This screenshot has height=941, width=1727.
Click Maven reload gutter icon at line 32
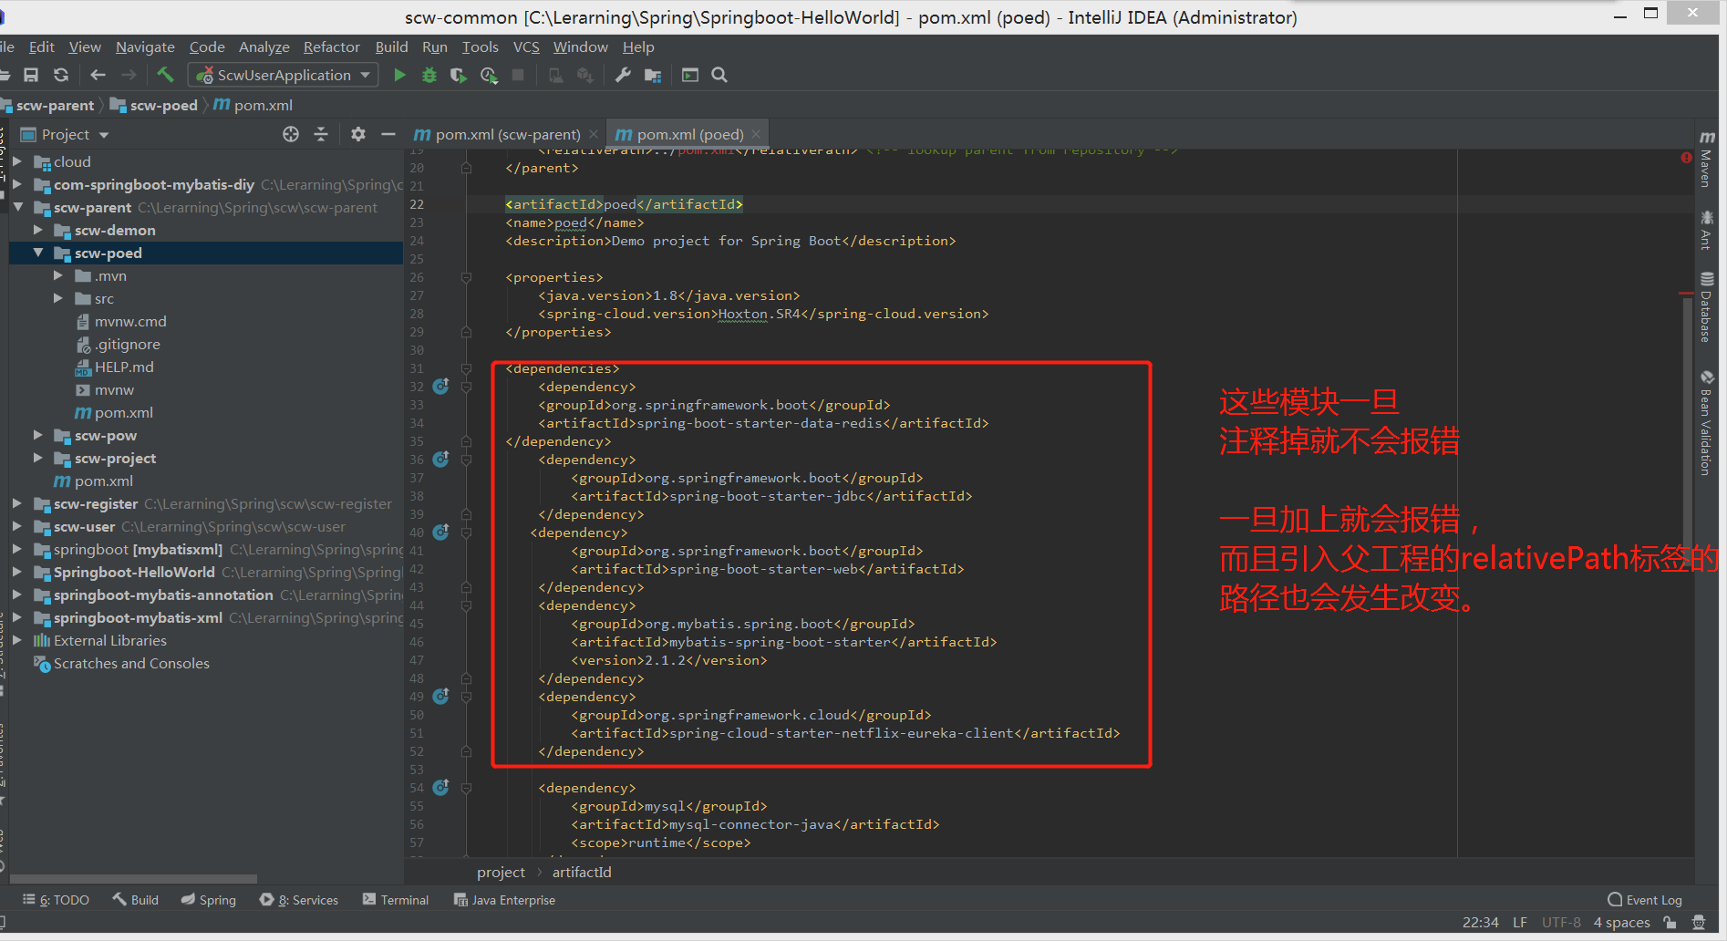pyautogui.click(x=441, y=386)
